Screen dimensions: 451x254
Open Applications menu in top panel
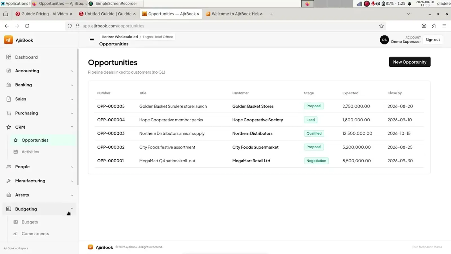tap(15, 3)
